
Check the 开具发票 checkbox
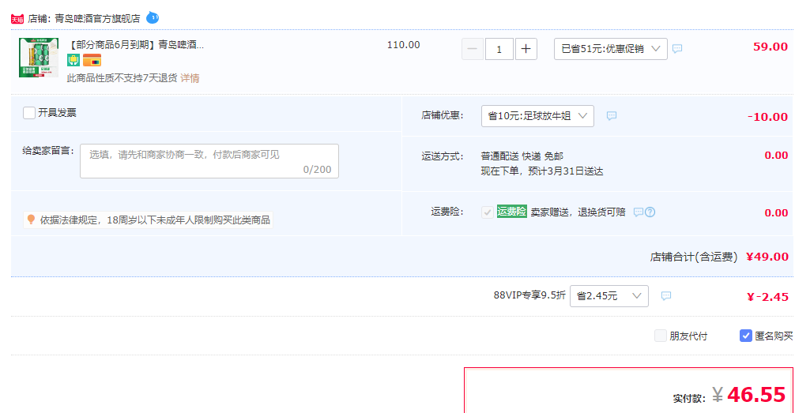point(29,112)
